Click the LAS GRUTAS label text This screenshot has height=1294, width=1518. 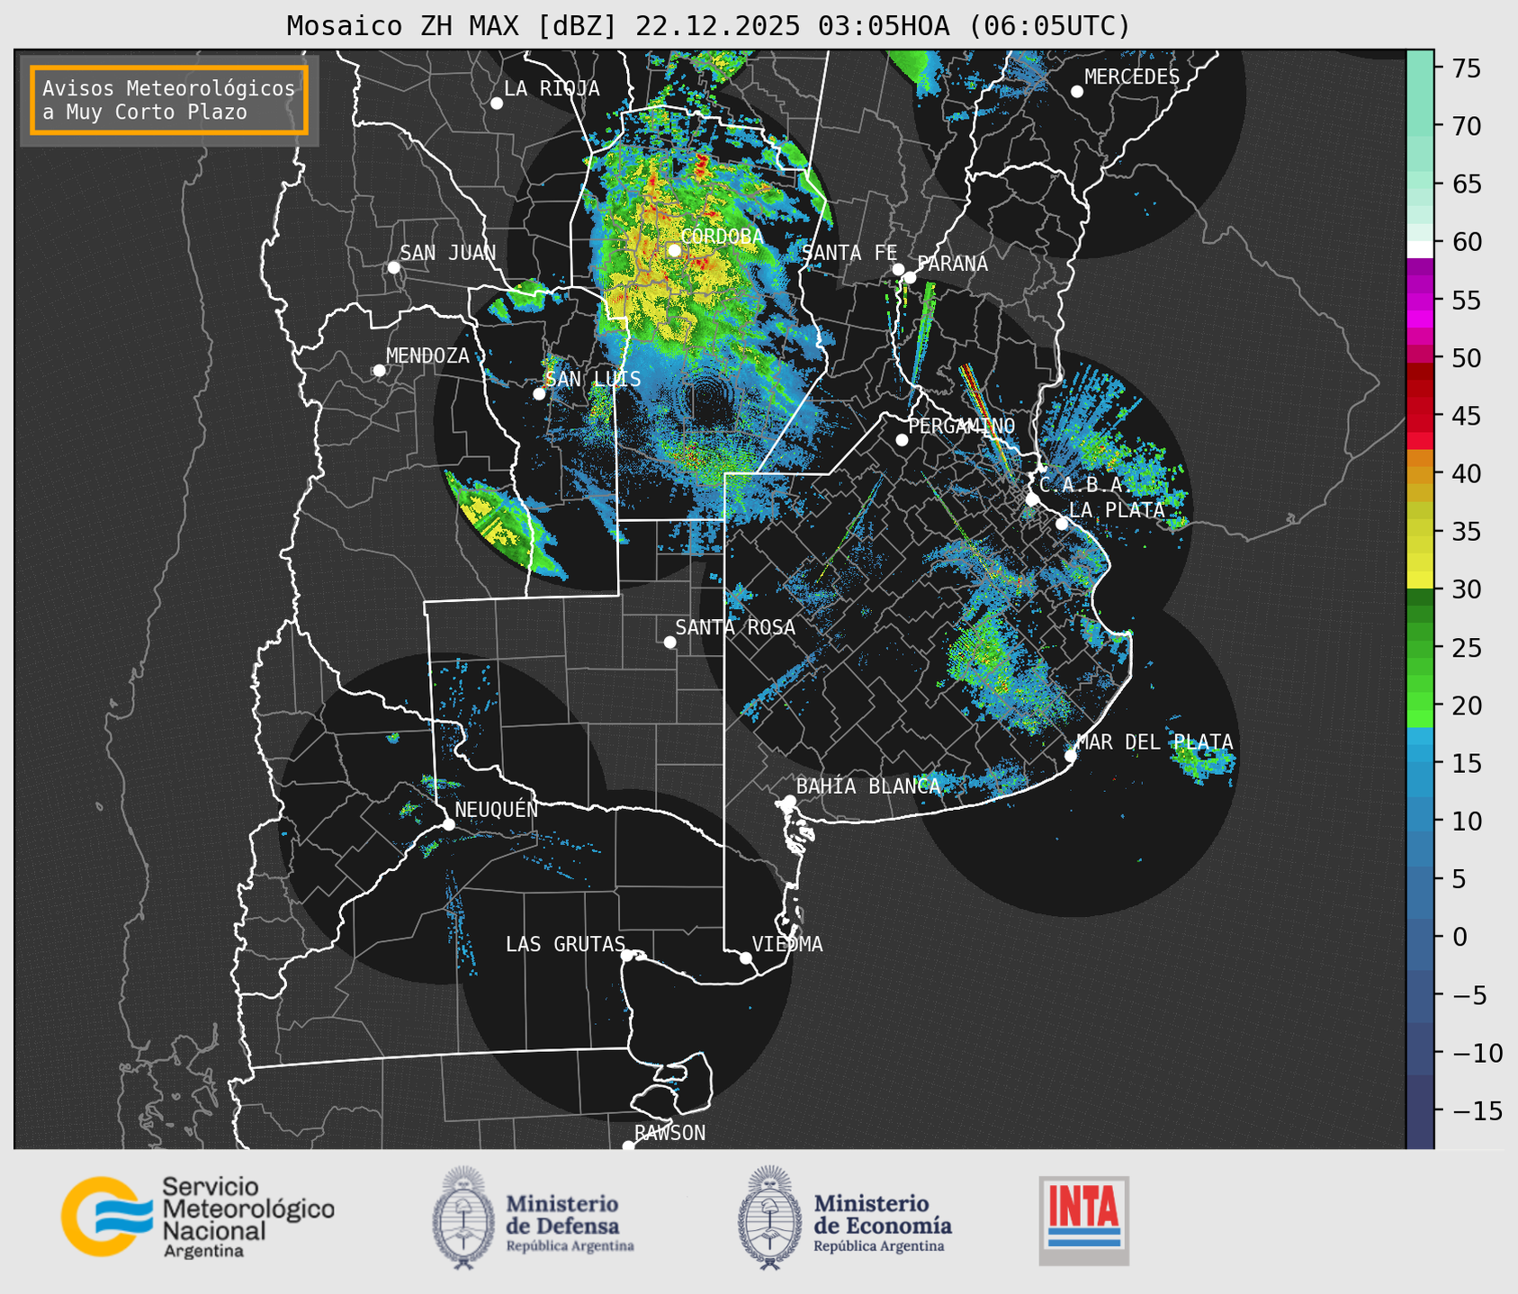565,944
